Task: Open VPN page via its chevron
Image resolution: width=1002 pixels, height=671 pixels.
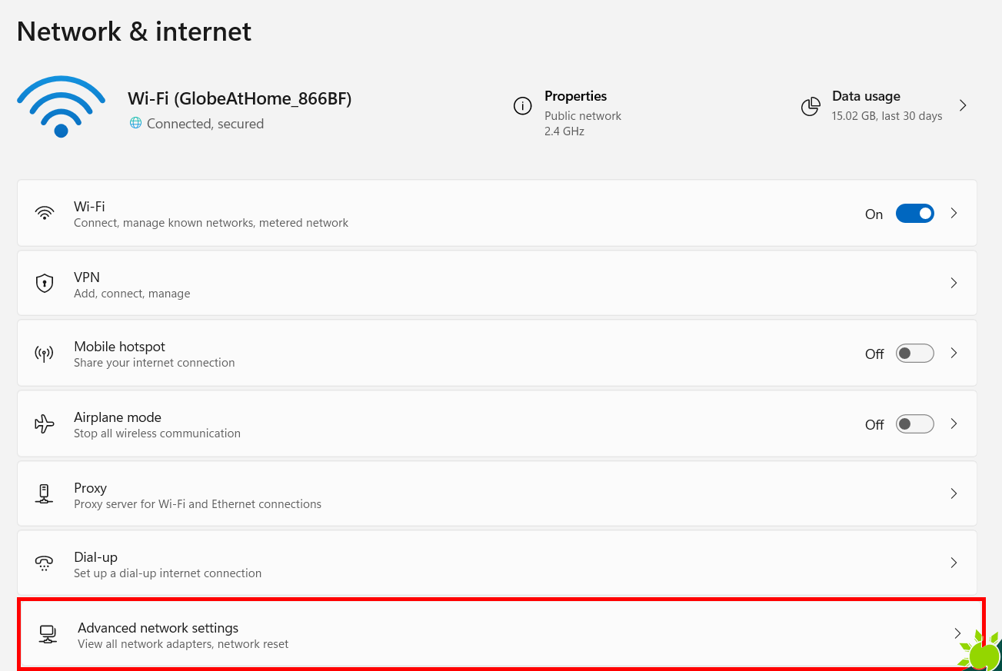Action: click(x=954, y=283)
